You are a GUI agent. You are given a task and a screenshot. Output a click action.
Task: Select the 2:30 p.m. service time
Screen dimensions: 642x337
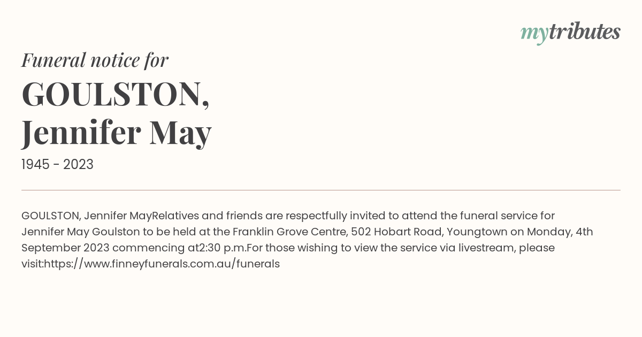point(223,248)
